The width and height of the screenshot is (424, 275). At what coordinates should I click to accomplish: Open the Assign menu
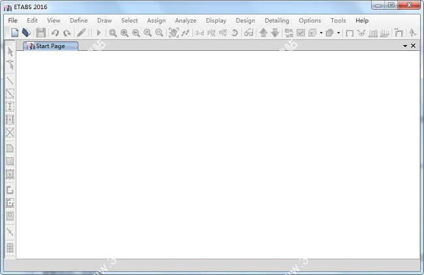pos(157,21)
